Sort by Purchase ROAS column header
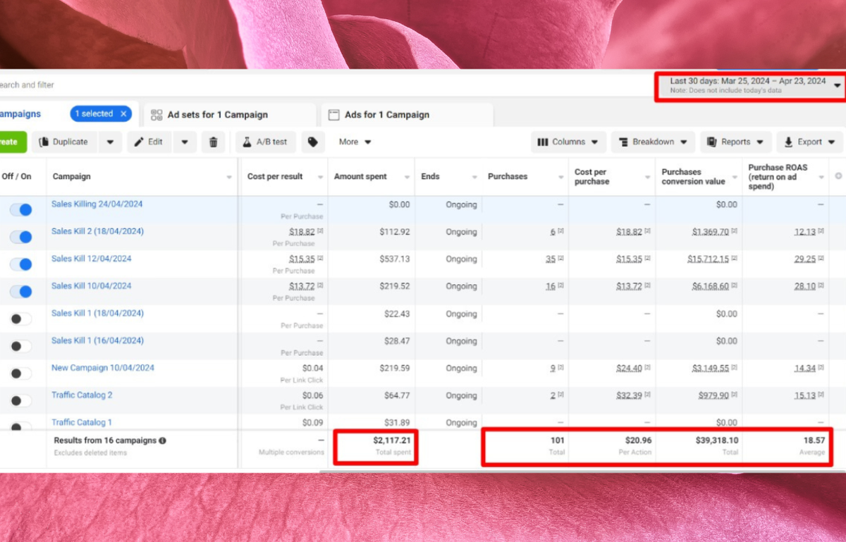 pyautogui.click(x=786, y=177)
